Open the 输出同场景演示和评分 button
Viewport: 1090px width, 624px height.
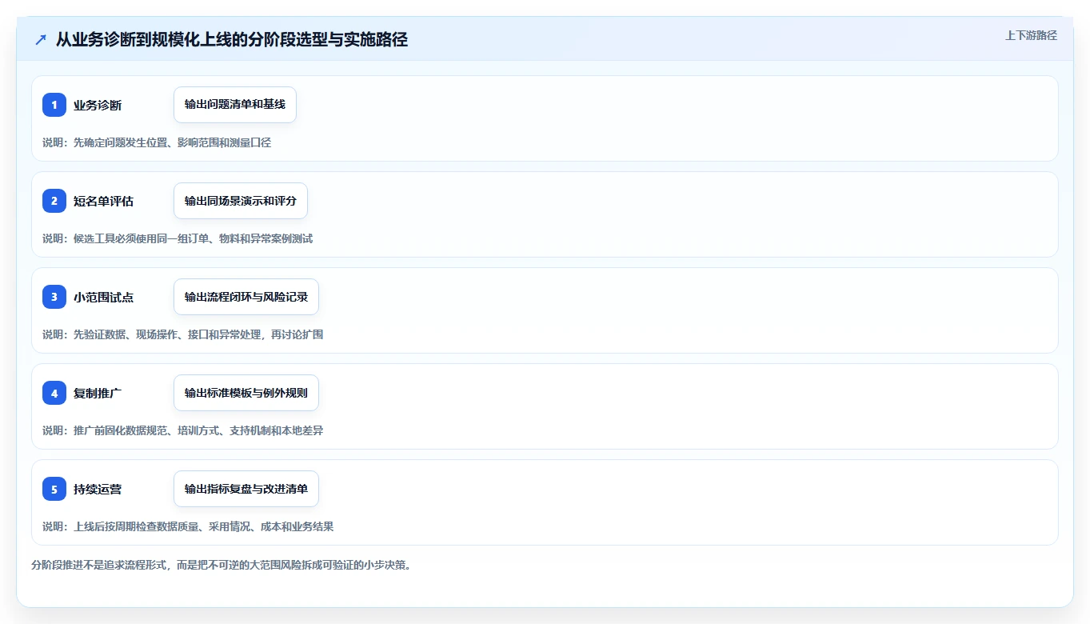(241, 201)
